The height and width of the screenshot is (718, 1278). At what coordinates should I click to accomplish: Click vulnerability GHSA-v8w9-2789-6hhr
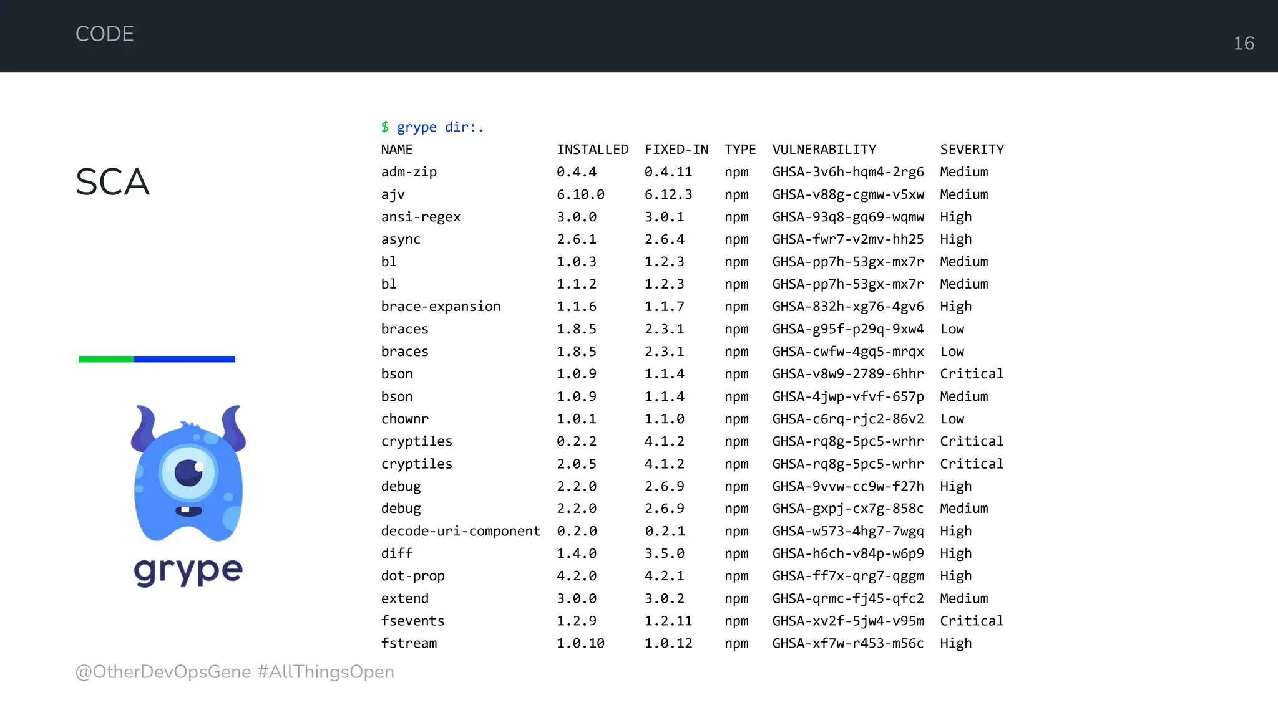click(x=848, y=374)
